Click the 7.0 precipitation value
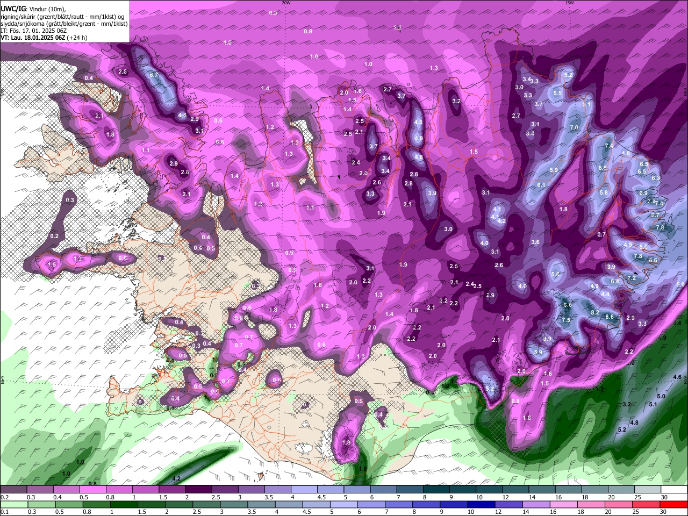 click(x=574, y=127)
